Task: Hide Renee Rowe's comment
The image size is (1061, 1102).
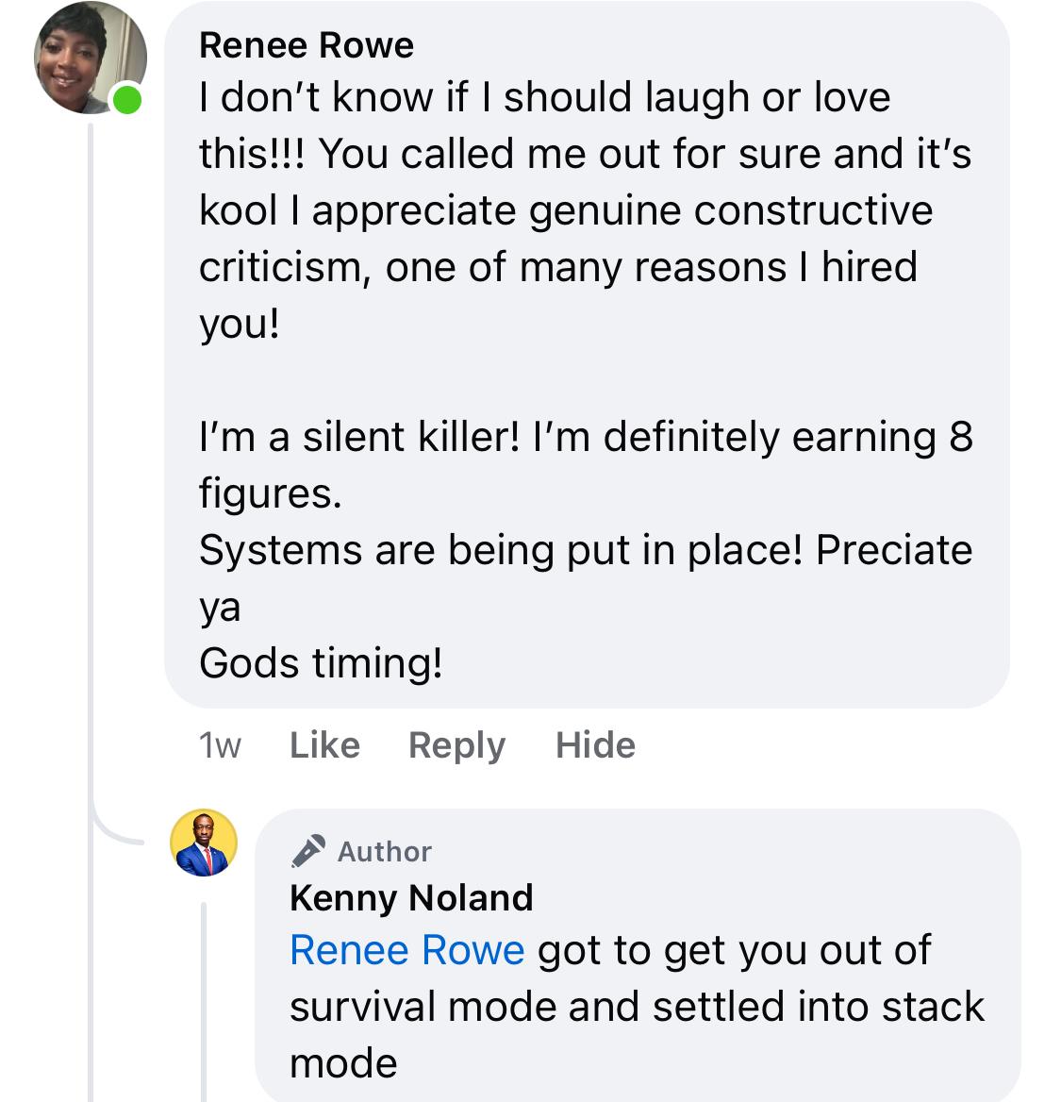Action: click(595, 745)
